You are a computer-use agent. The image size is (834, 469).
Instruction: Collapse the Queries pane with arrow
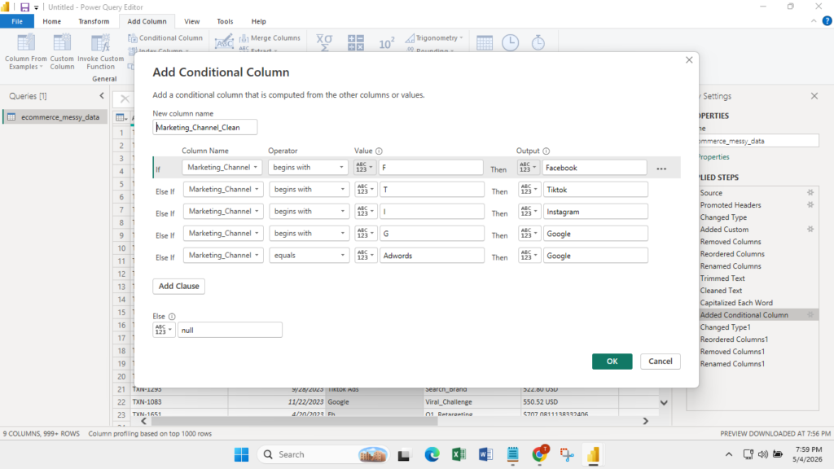102,96
